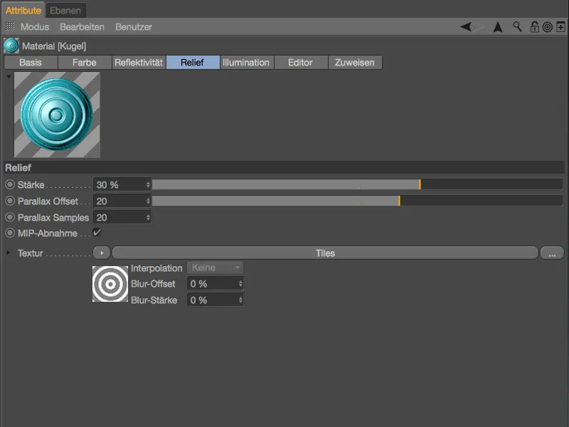Image resolution: width=569 pixels, height=427 pixels.
Task: Open the Interpolation Keine dropdown
Action: 215,268
